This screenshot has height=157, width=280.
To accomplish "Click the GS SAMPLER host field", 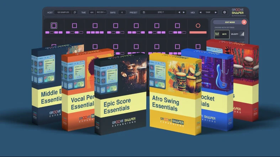I will [63, 12].
